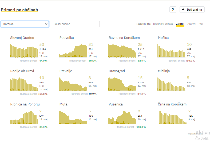Select the Zadnji sort option
Image resolution: width=210 pixels, height=143 pixels.
[x=180, y=24]
